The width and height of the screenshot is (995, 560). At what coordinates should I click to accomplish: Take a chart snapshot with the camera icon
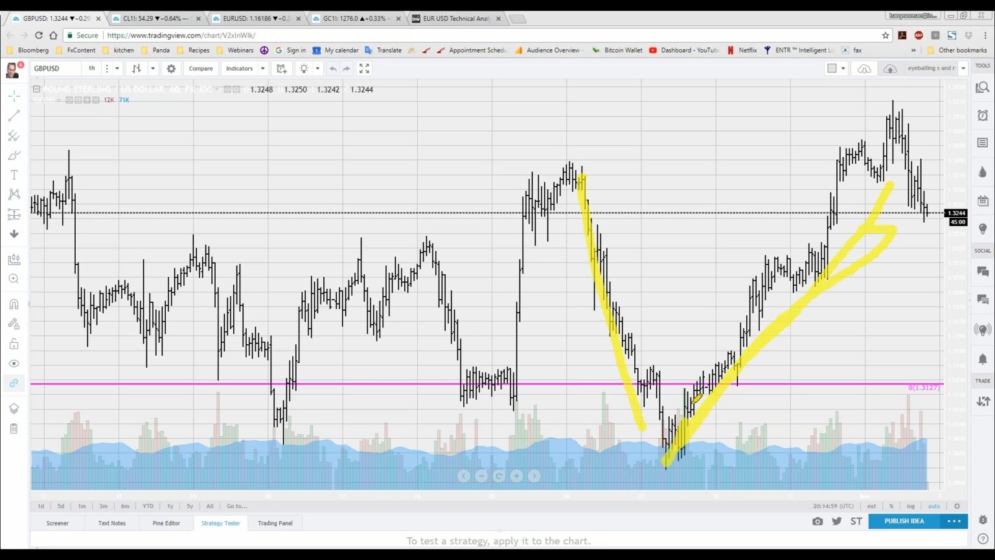coord(818,521)
